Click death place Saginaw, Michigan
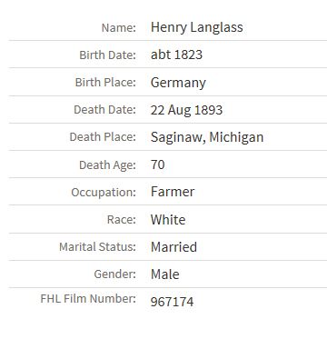 [207, 137]
